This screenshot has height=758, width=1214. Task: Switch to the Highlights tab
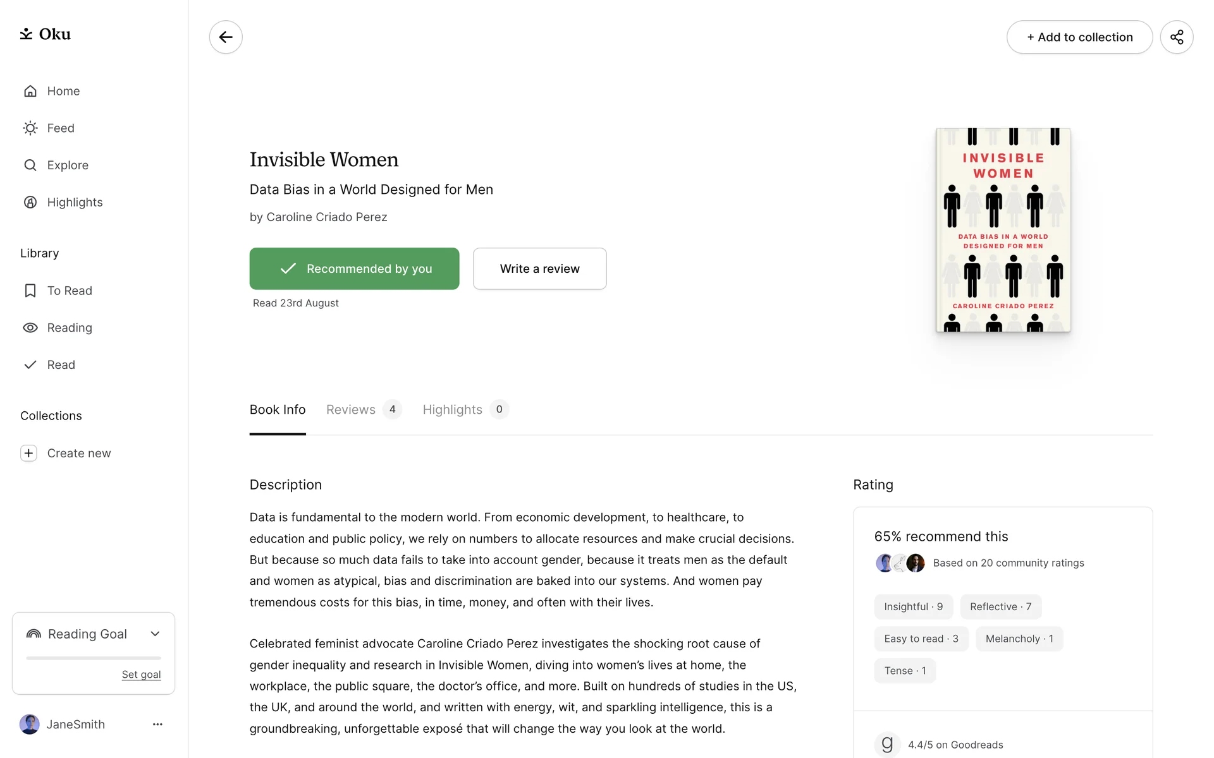click(452, 410)
